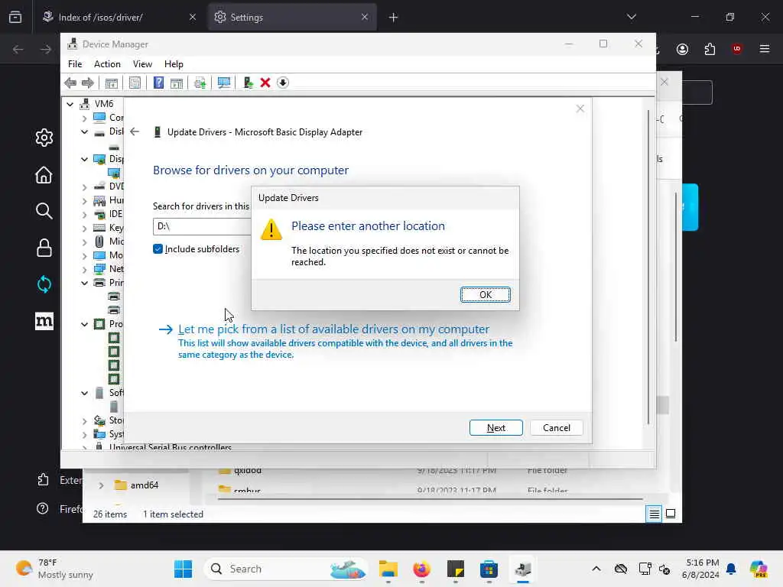
Task: Collapse the Disk drives tree node
Action: 84,131
